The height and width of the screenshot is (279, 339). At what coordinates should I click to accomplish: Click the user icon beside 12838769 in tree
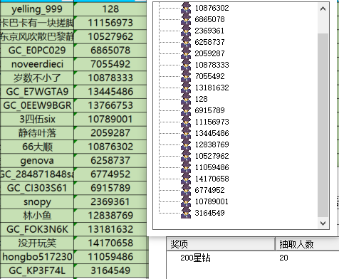pos(186,144)
